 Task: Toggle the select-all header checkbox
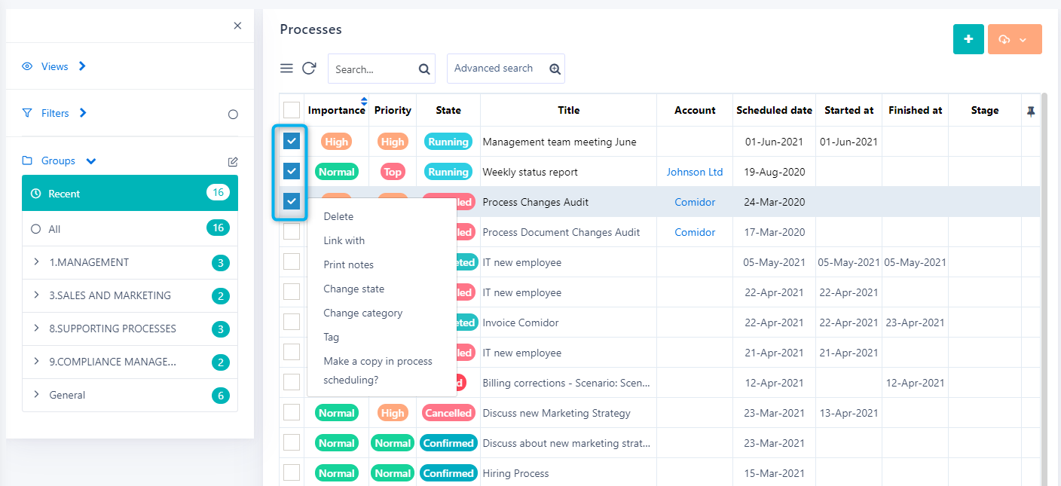pos(292,110)
